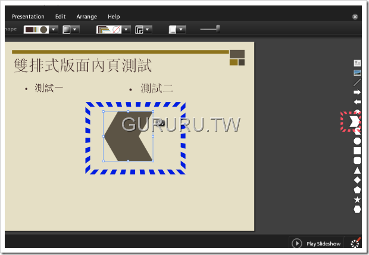The height and width of the screenshot is (255, 369).
Task: Open the Arrange menu
Action: (87, 17)
